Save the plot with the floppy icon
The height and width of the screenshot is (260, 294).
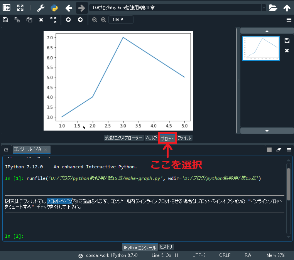click(5, 20)
